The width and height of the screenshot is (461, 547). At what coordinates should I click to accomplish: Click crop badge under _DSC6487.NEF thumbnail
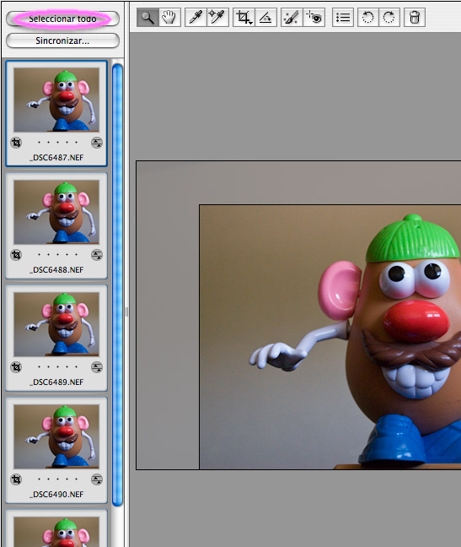point(16,143)
